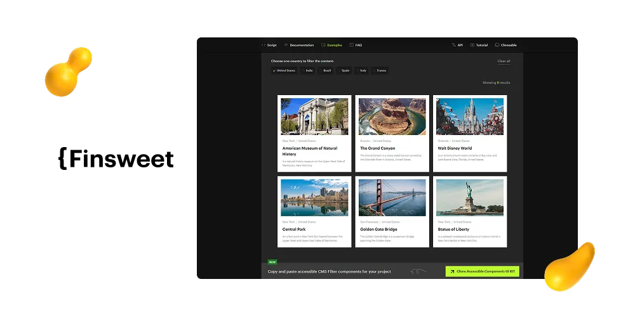
Task: Click the location label on the Museum card
Action: pyautogui.click(x=299, y=141)
